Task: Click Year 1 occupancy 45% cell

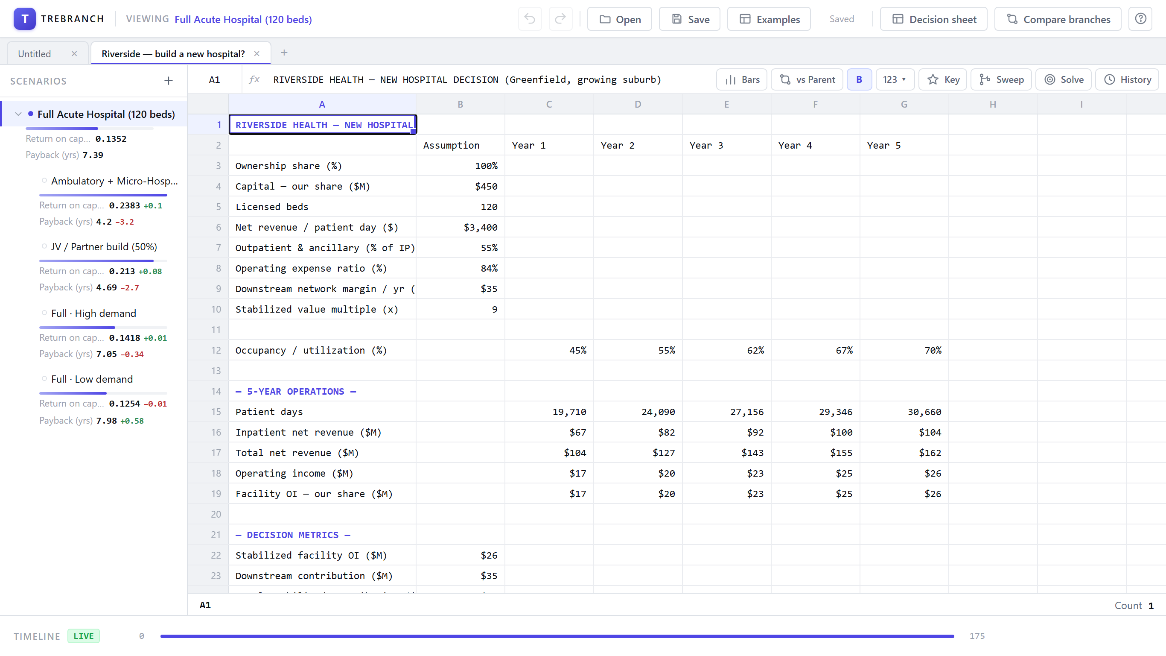Action: coord(549,350)
